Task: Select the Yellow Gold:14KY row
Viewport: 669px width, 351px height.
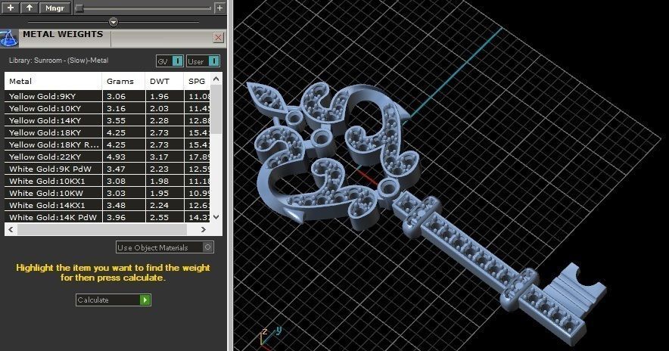Action: 107,121
